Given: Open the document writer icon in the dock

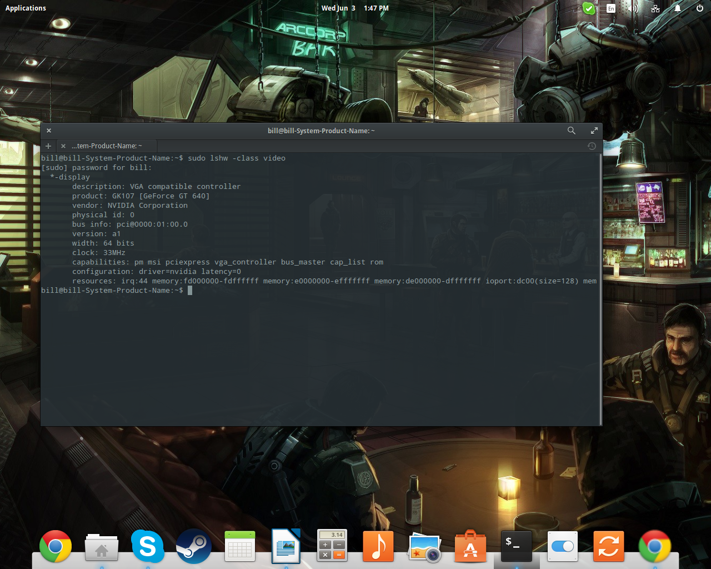Looking at the screenshot, I should coord(286,546).
